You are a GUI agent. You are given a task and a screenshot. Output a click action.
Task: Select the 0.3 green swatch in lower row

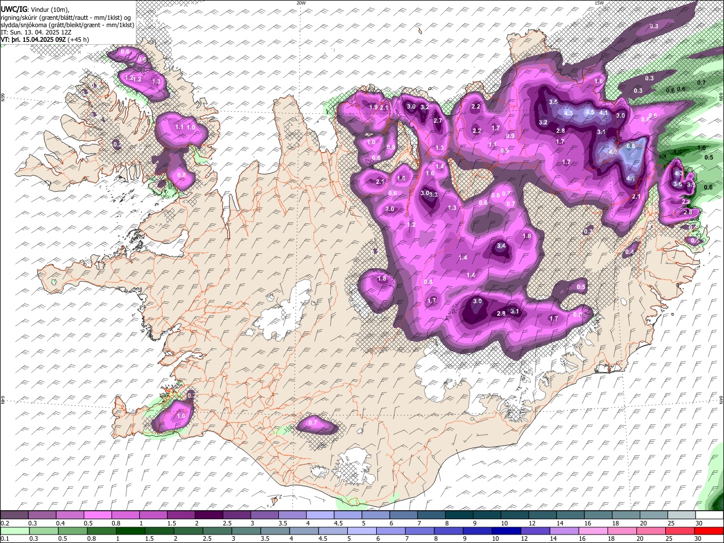[x=42, y=531]
